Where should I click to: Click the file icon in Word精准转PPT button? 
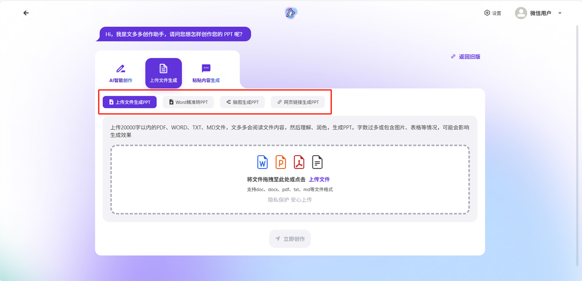pos(171,102)
